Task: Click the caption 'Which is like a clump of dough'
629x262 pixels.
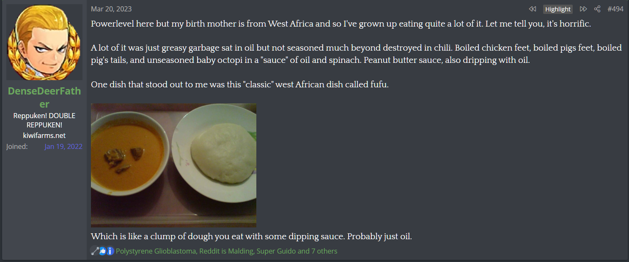Action: point(251,236)
